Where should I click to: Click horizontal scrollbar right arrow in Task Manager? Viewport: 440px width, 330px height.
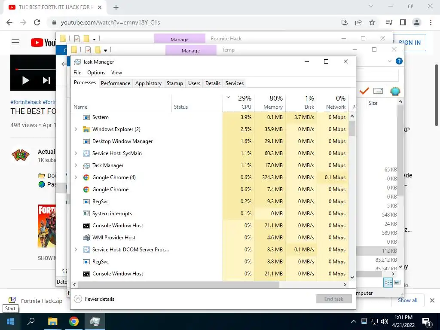pos(345,284)
